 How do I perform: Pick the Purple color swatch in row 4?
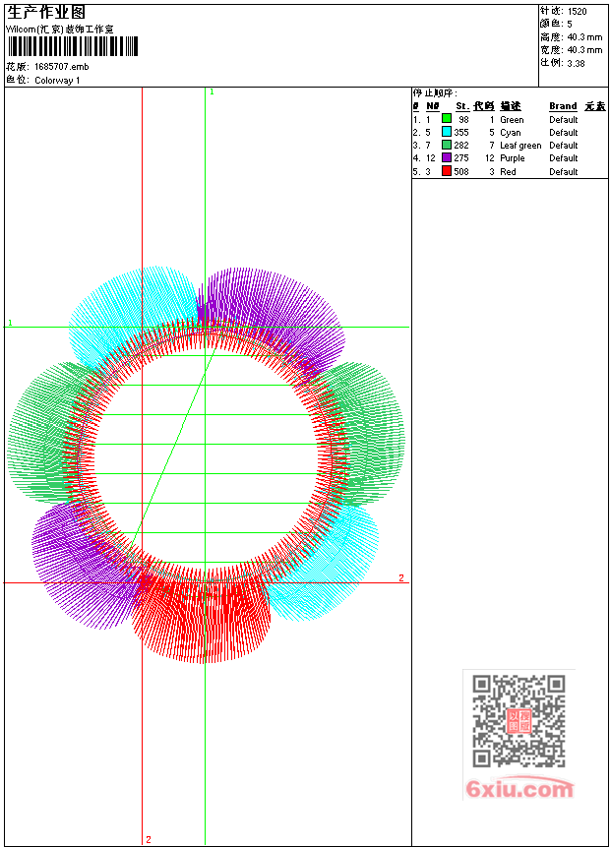pos(447,157)
